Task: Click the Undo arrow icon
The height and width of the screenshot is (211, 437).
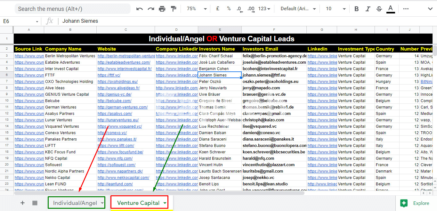Action: pos(140,9)
